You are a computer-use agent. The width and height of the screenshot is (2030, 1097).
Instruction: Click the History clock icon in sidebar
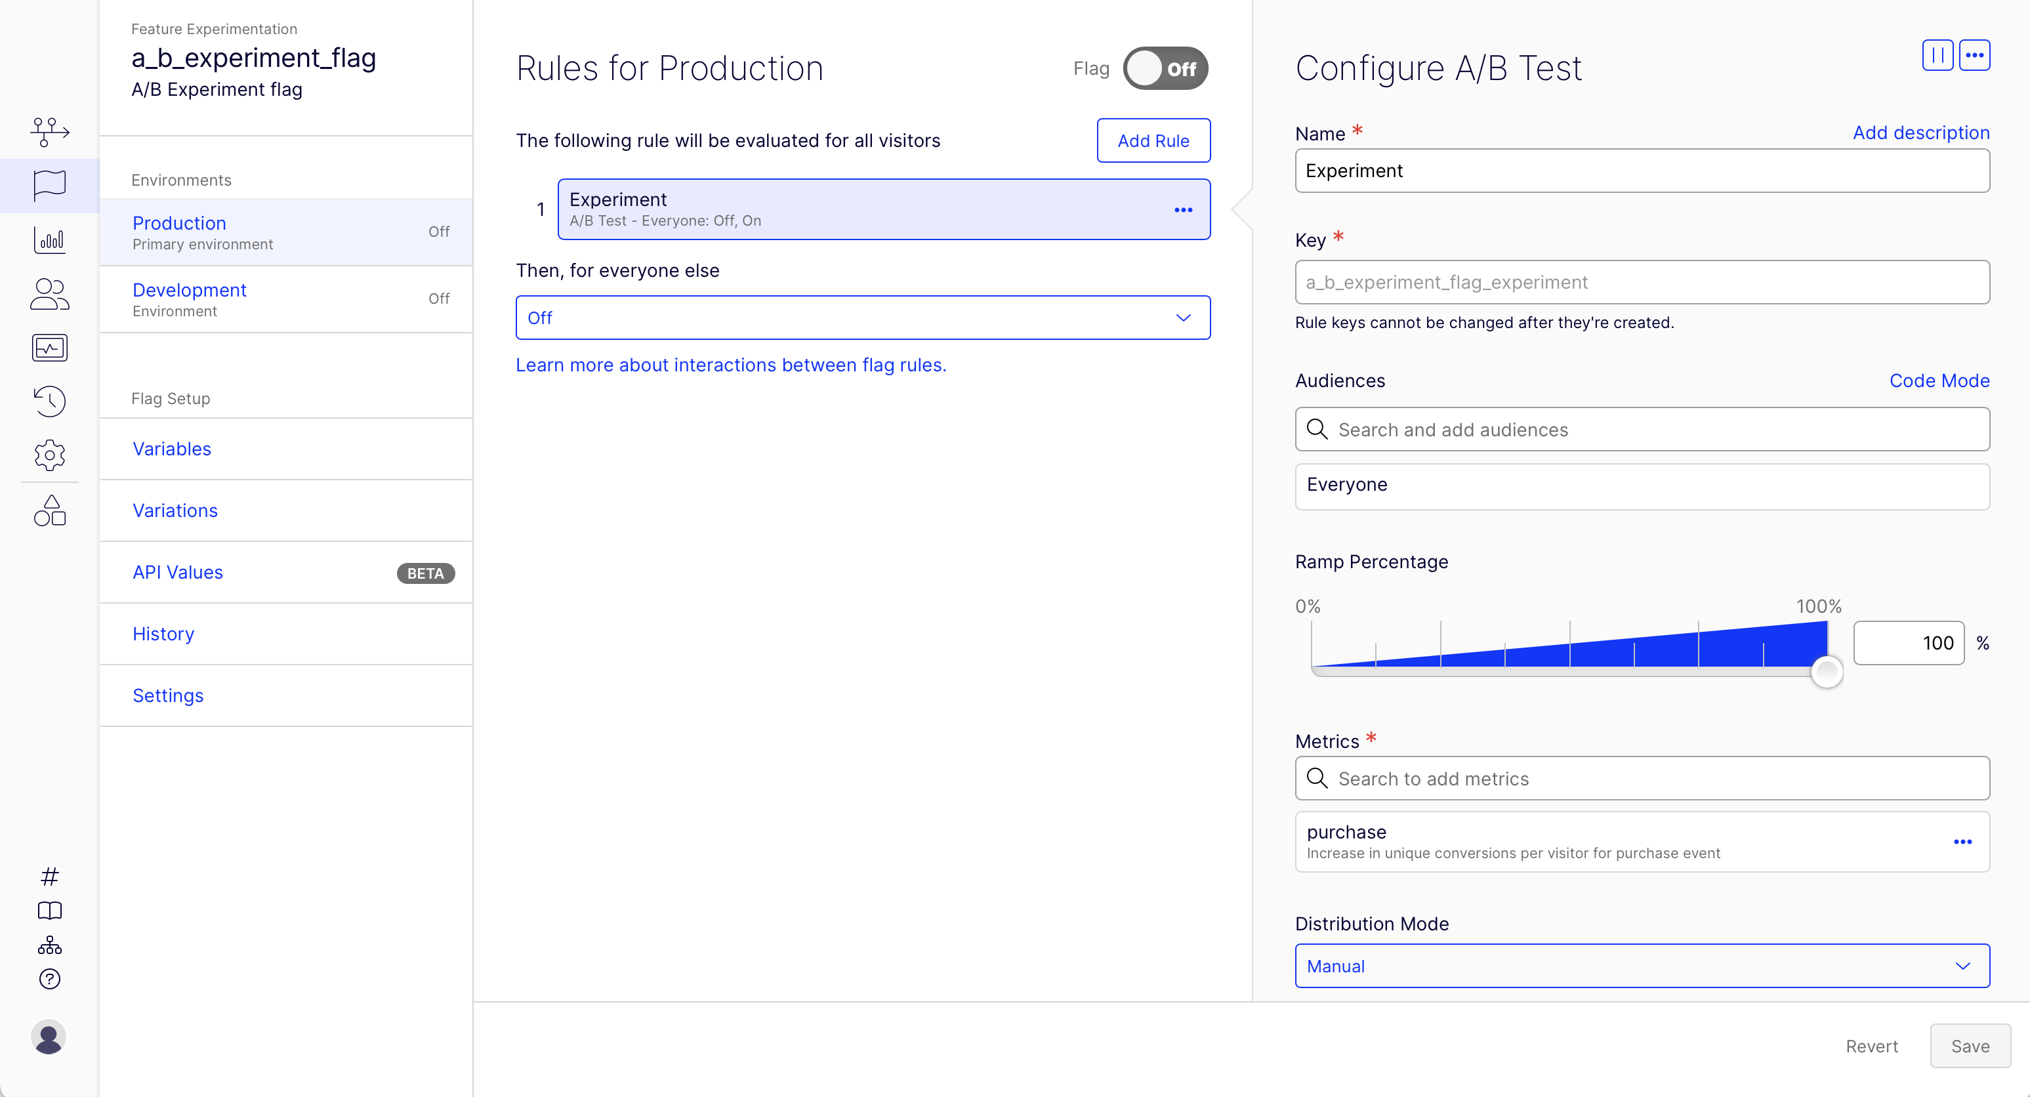point(50,400)
